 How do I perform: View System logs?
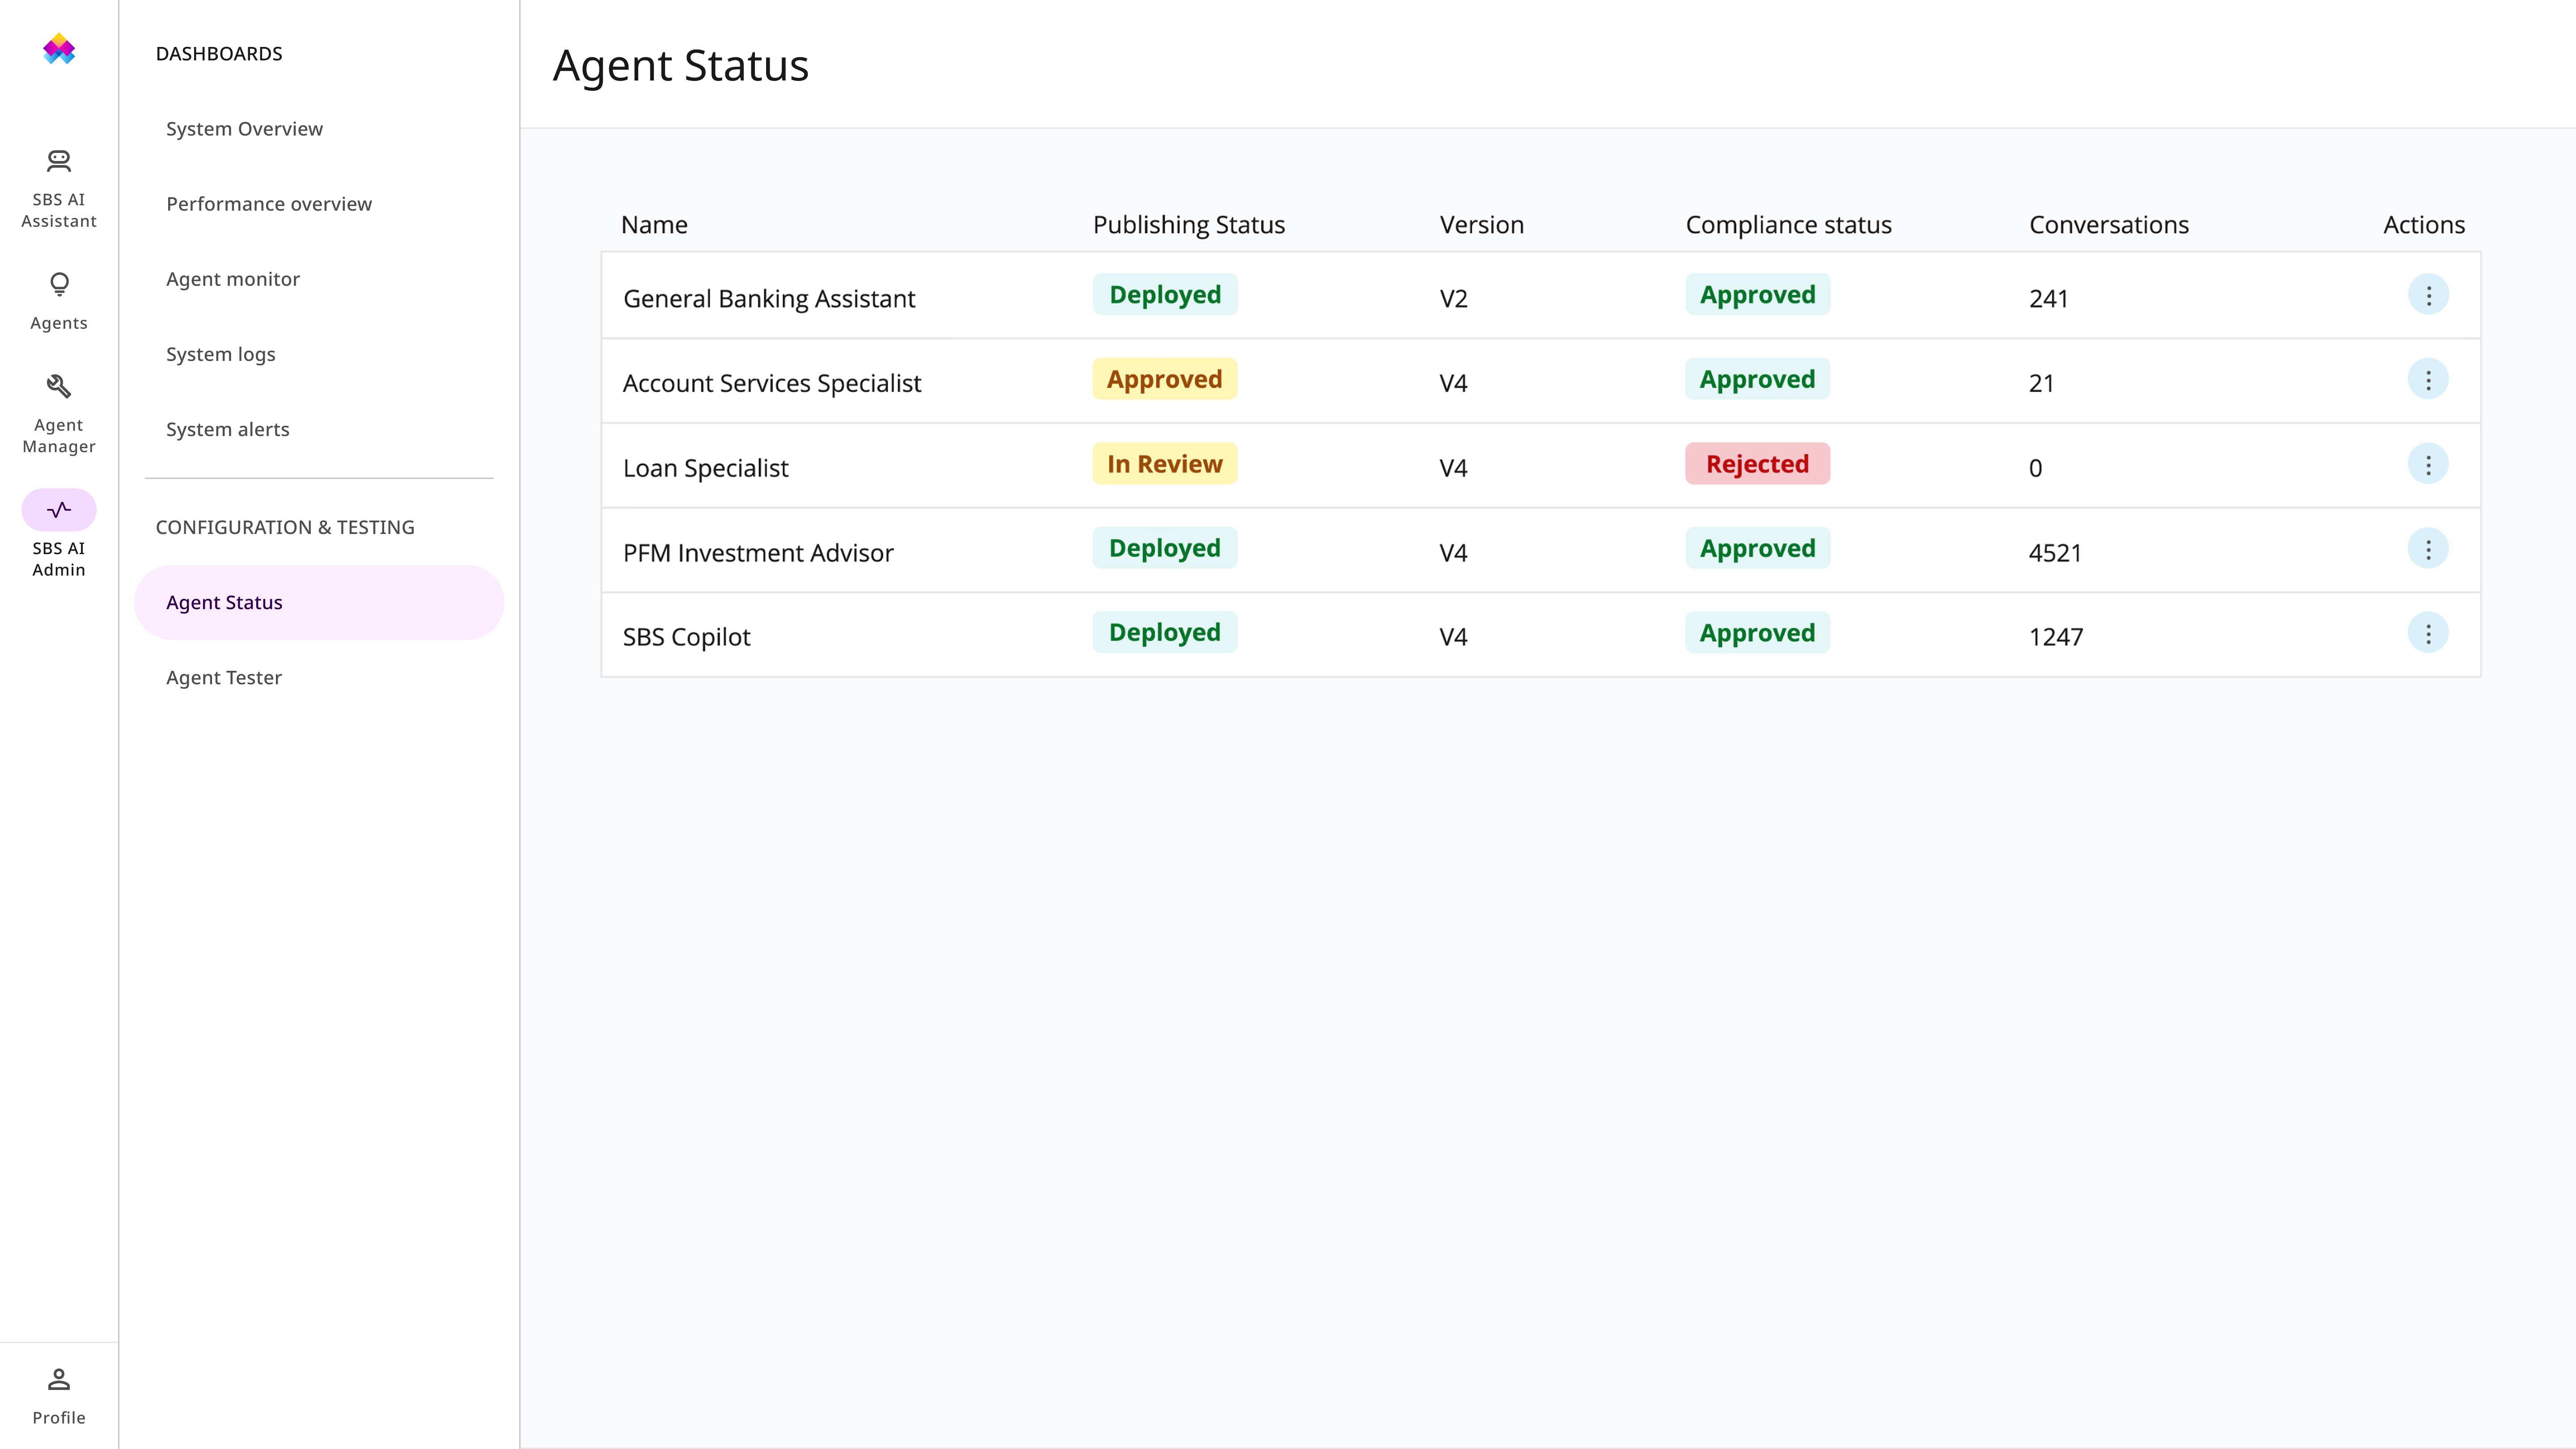221,354
